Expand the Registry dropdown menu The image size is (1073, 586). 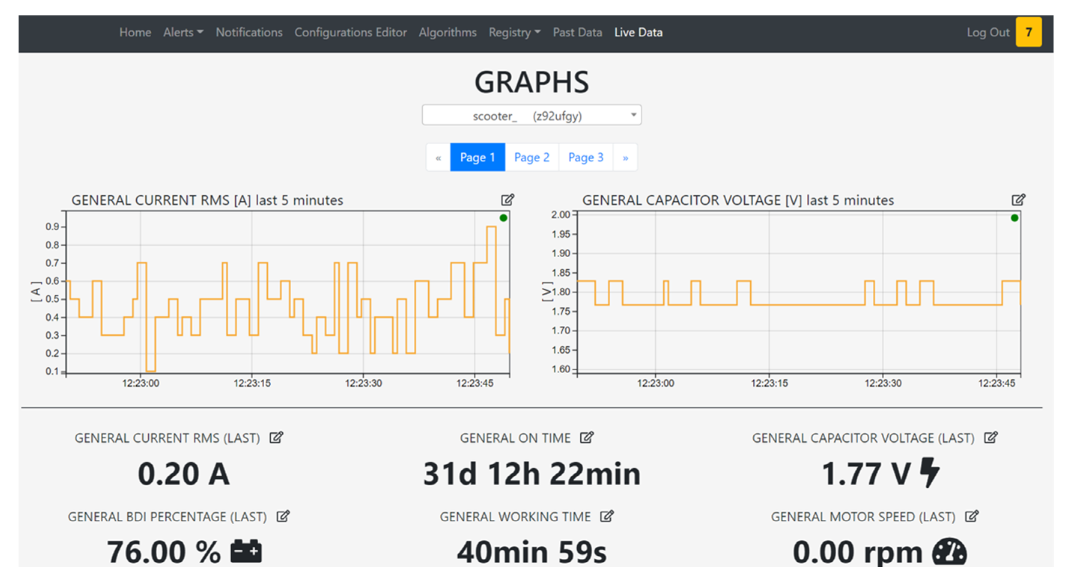click(514, 33)
